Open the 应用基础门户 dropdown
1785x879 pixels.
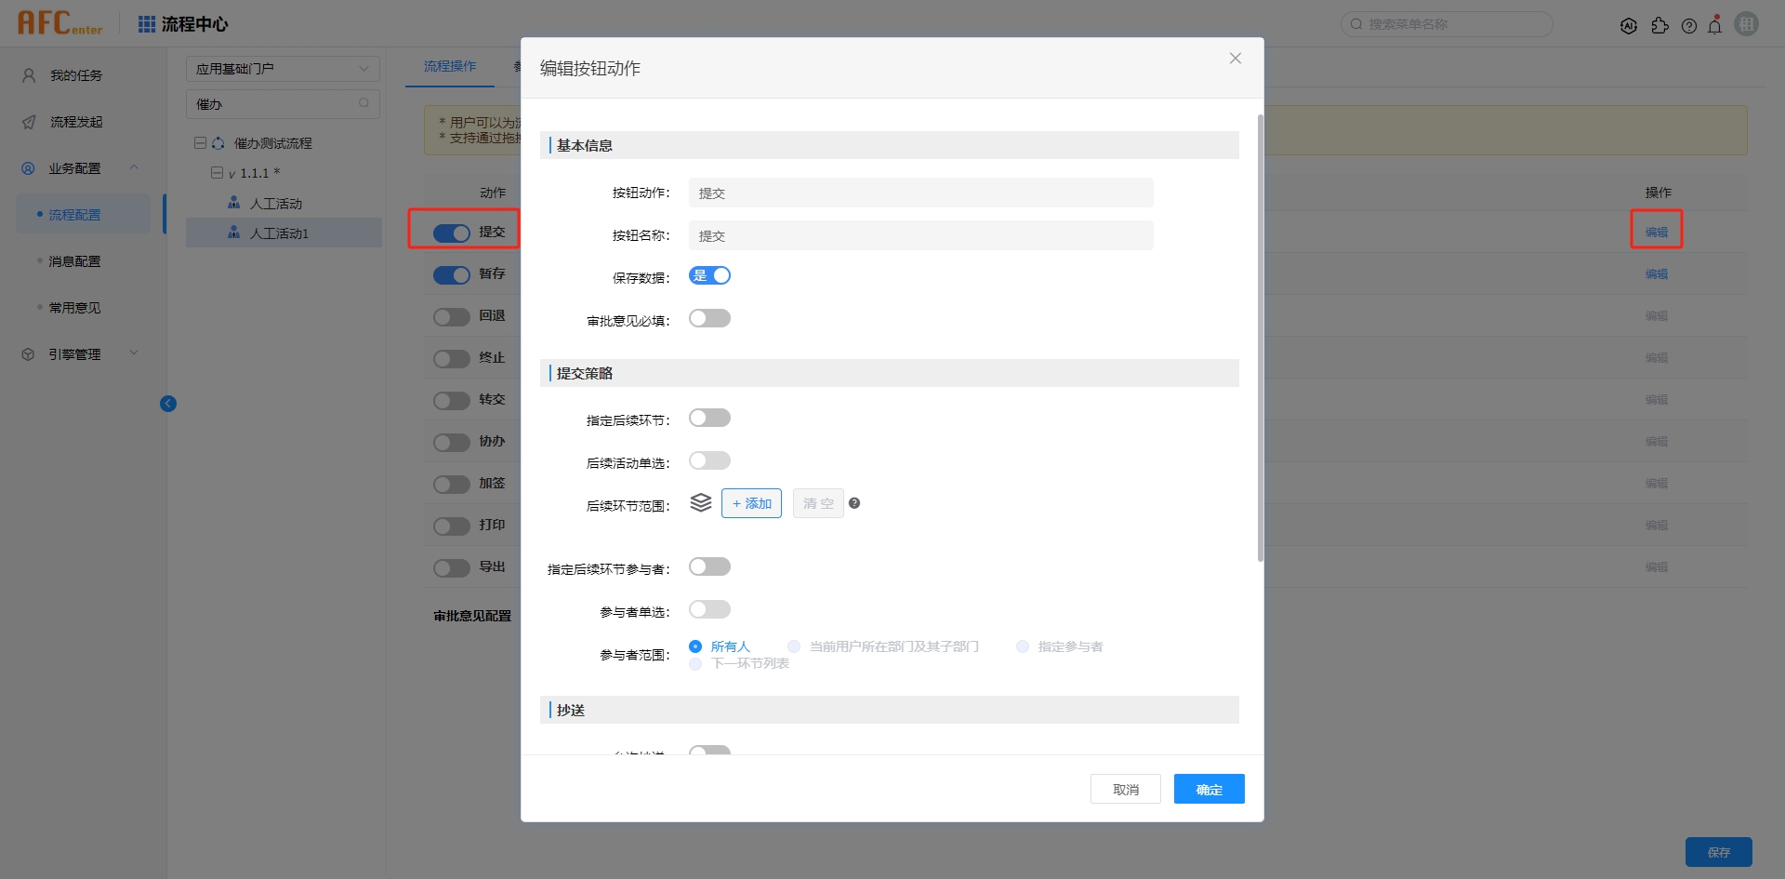click(x=283, y=69)
